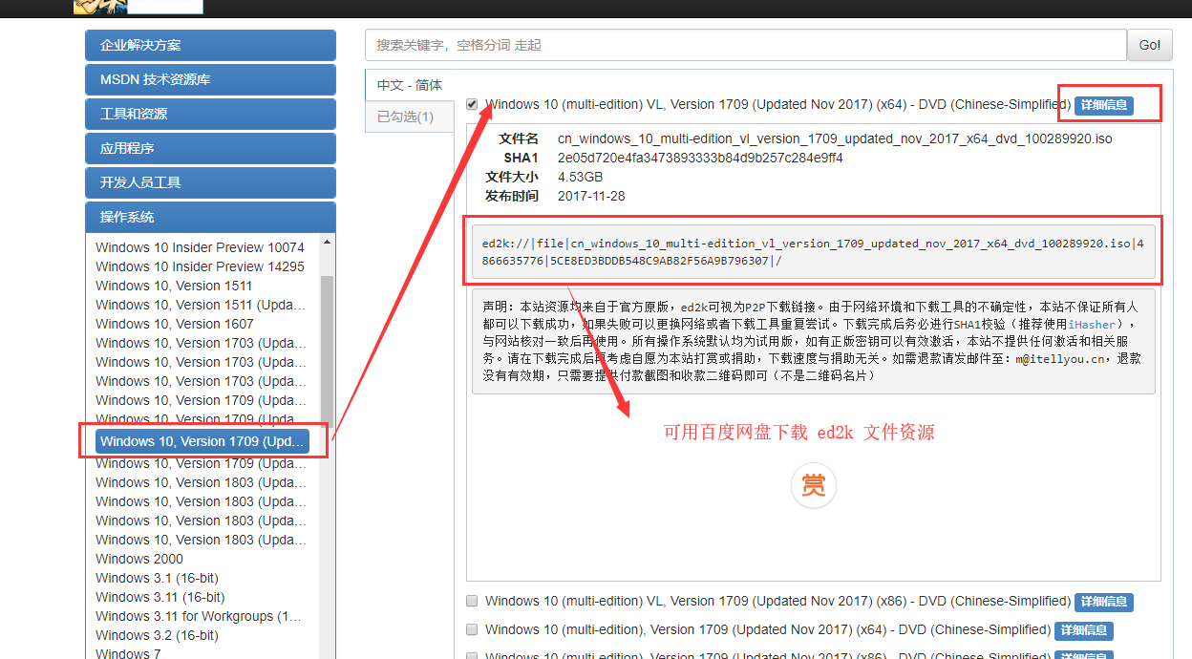
Task: Open 详细信息 for the VL x86 edition
Action: click(x=1104, y=602)
